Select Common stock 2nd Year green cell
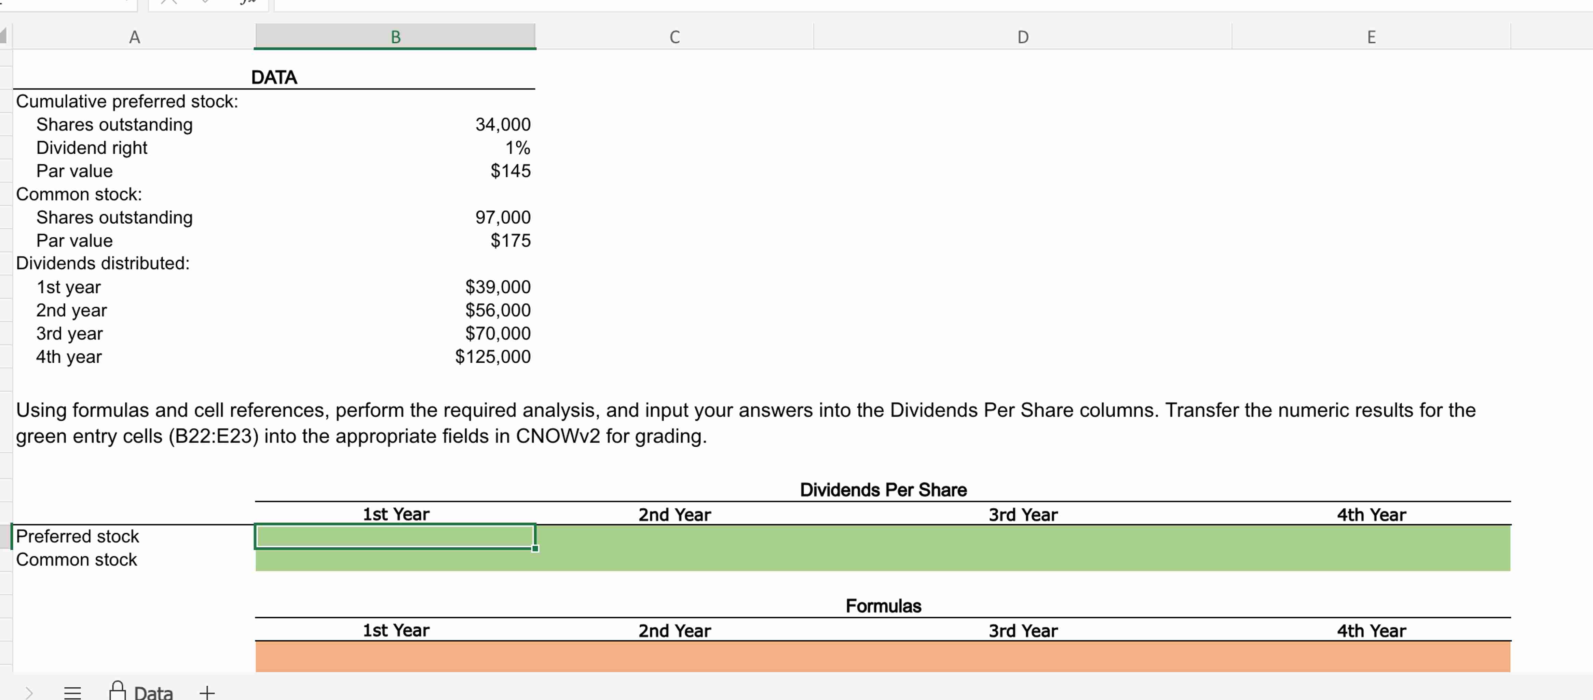This screenshot has height=700, width=1593. pos(674,560)
